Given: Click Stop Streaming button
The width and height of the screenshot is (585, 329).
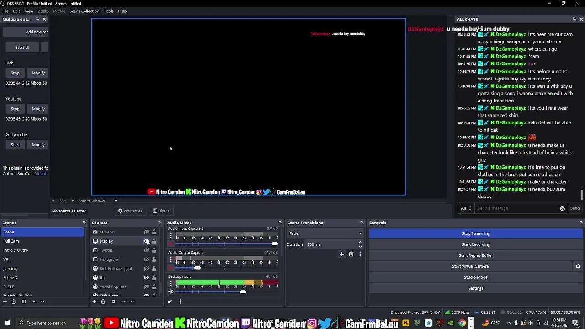Looking at the screenshot, I should (x=476, y=233).
